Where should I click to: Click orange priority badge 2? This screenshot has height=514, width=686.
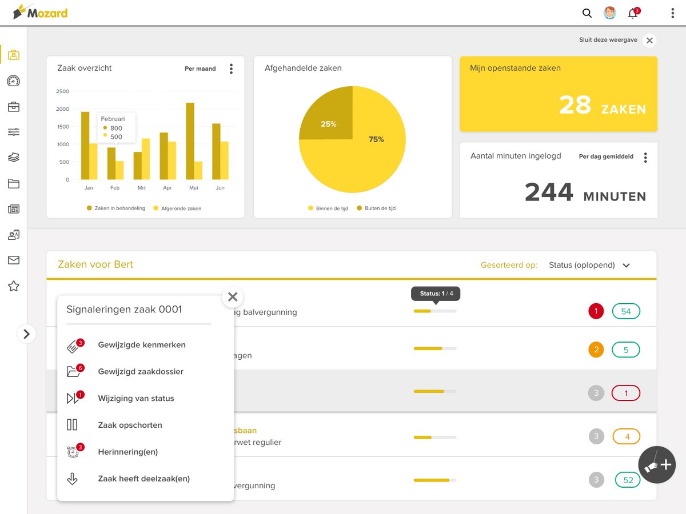(596, 350)
